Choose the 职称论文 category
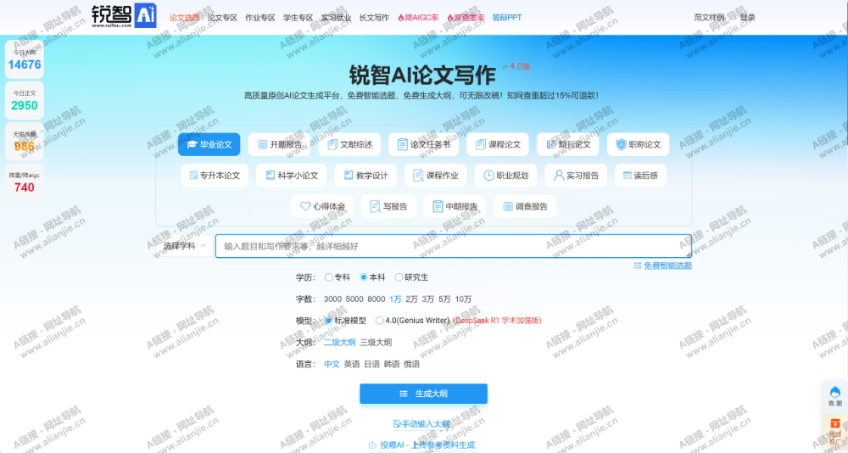 coord(639,144)
